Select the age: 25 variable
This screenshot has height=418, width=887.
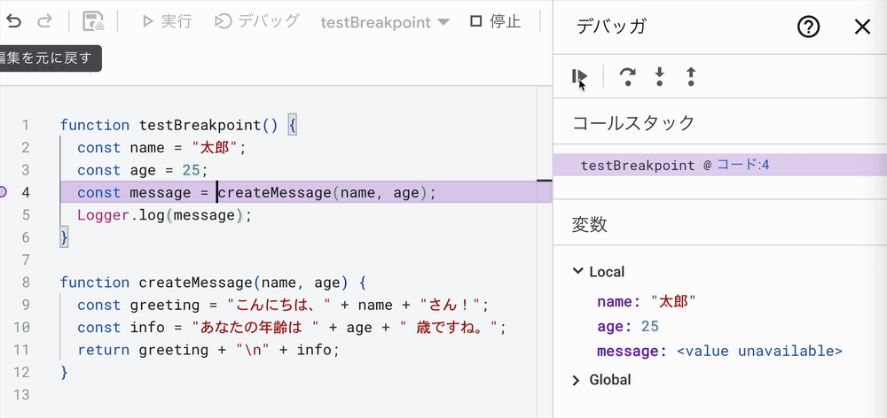[628, 327]
